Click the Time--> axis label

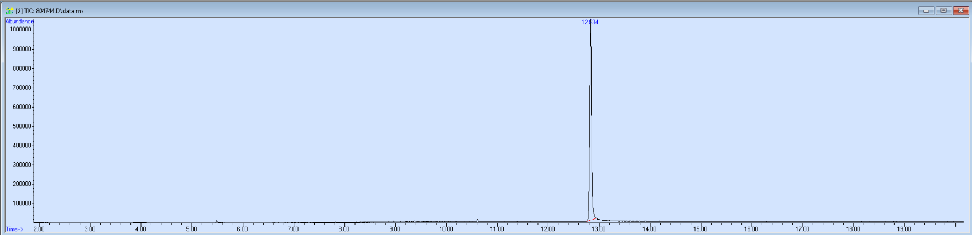(x=14, y=229)
